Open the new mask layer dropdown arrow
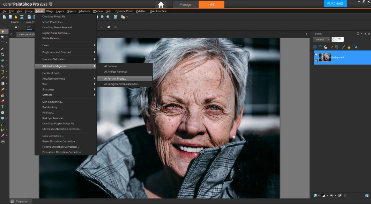 (335, 196)
